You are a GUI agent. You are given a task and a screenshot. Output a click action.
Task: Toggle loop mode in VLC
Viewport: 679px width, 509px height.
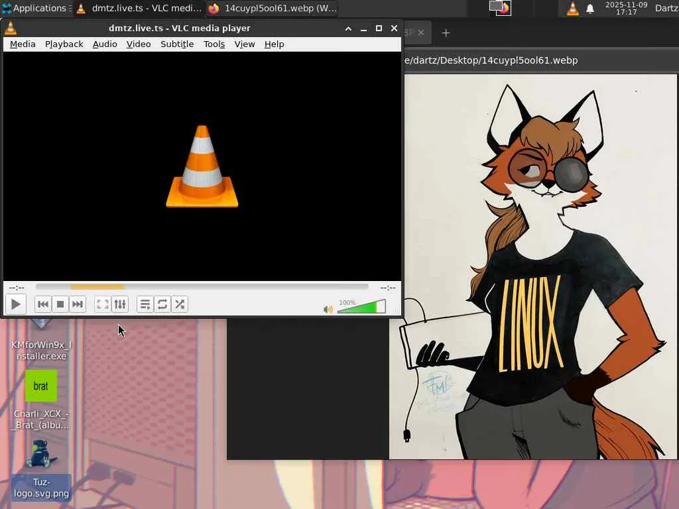(x=162, y=304)
